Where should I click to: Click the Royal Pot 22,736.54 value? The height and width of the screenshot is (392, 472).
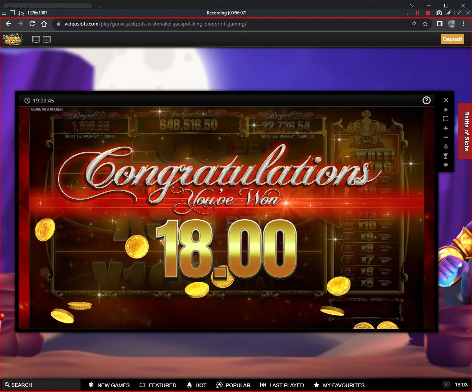(x=286, y=126)
